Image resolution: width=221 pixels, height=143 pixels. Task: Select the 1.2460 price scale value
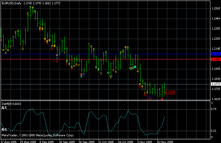pyautogui.click(x=216, y=18)
